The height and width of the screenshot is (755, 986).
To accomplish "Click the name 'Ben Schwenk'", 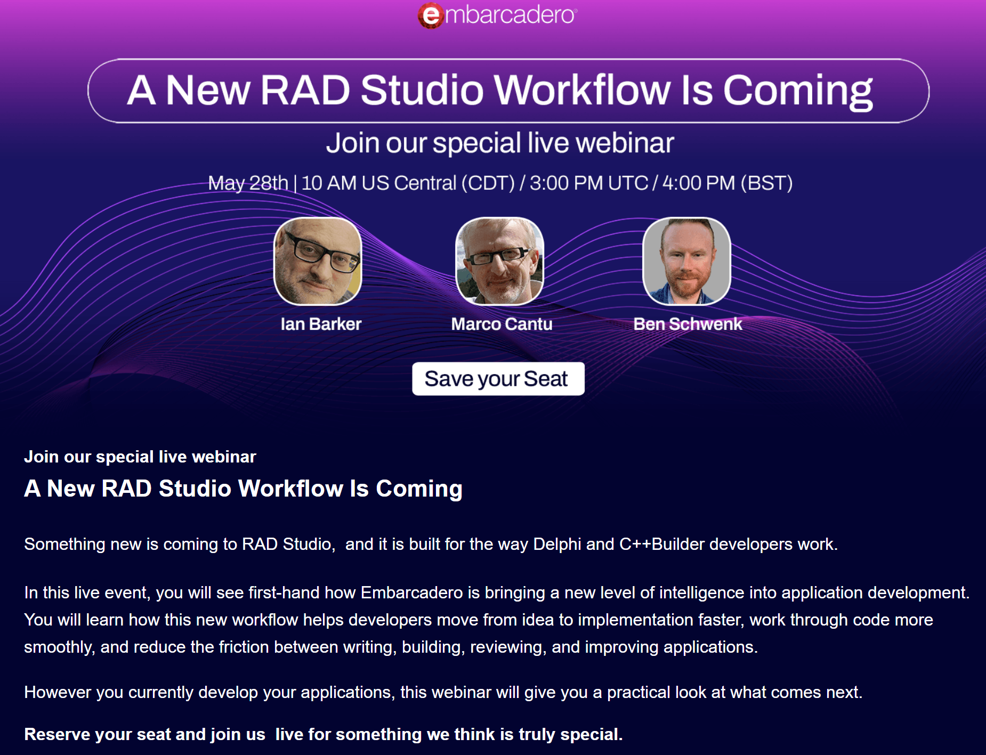I will [688, 324].
